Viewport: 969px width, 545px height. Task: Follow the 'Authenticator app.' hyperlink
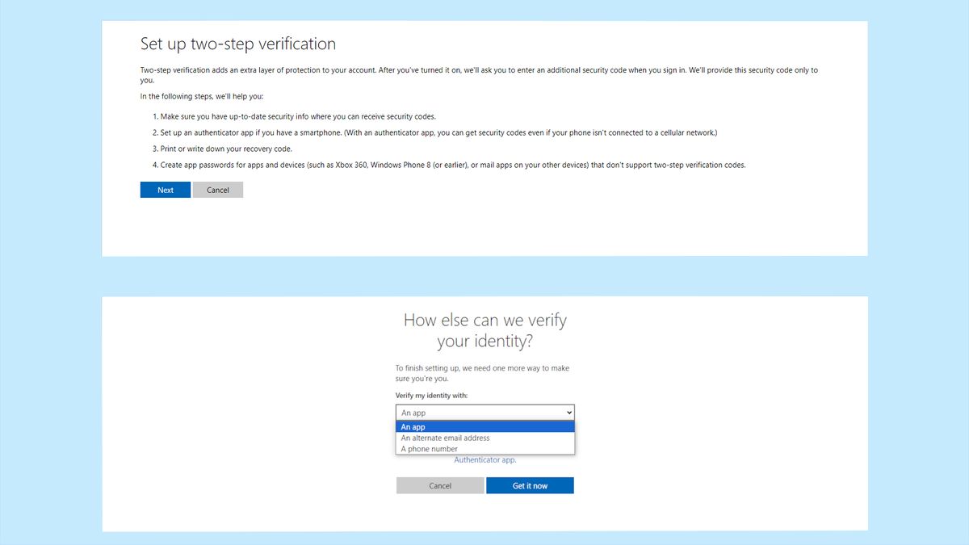(x=484, y=459)
